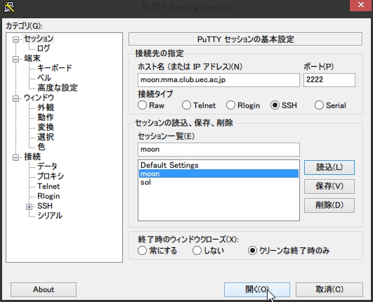The height and width of the screenshot is (302, 373).
Task: Click the PuTTY icon in title bar
Action: (9, 7)
